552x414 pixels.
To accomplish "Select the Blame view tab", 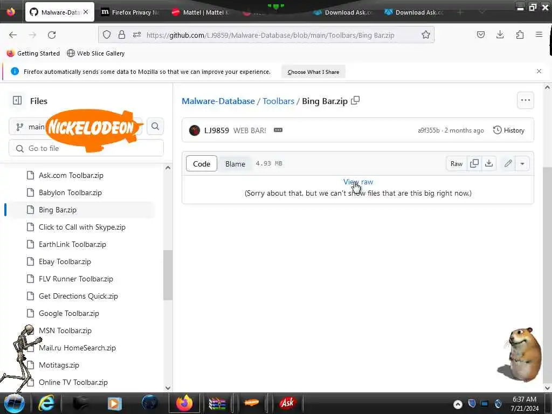I will pyautogui.click(x=235, y=164).
